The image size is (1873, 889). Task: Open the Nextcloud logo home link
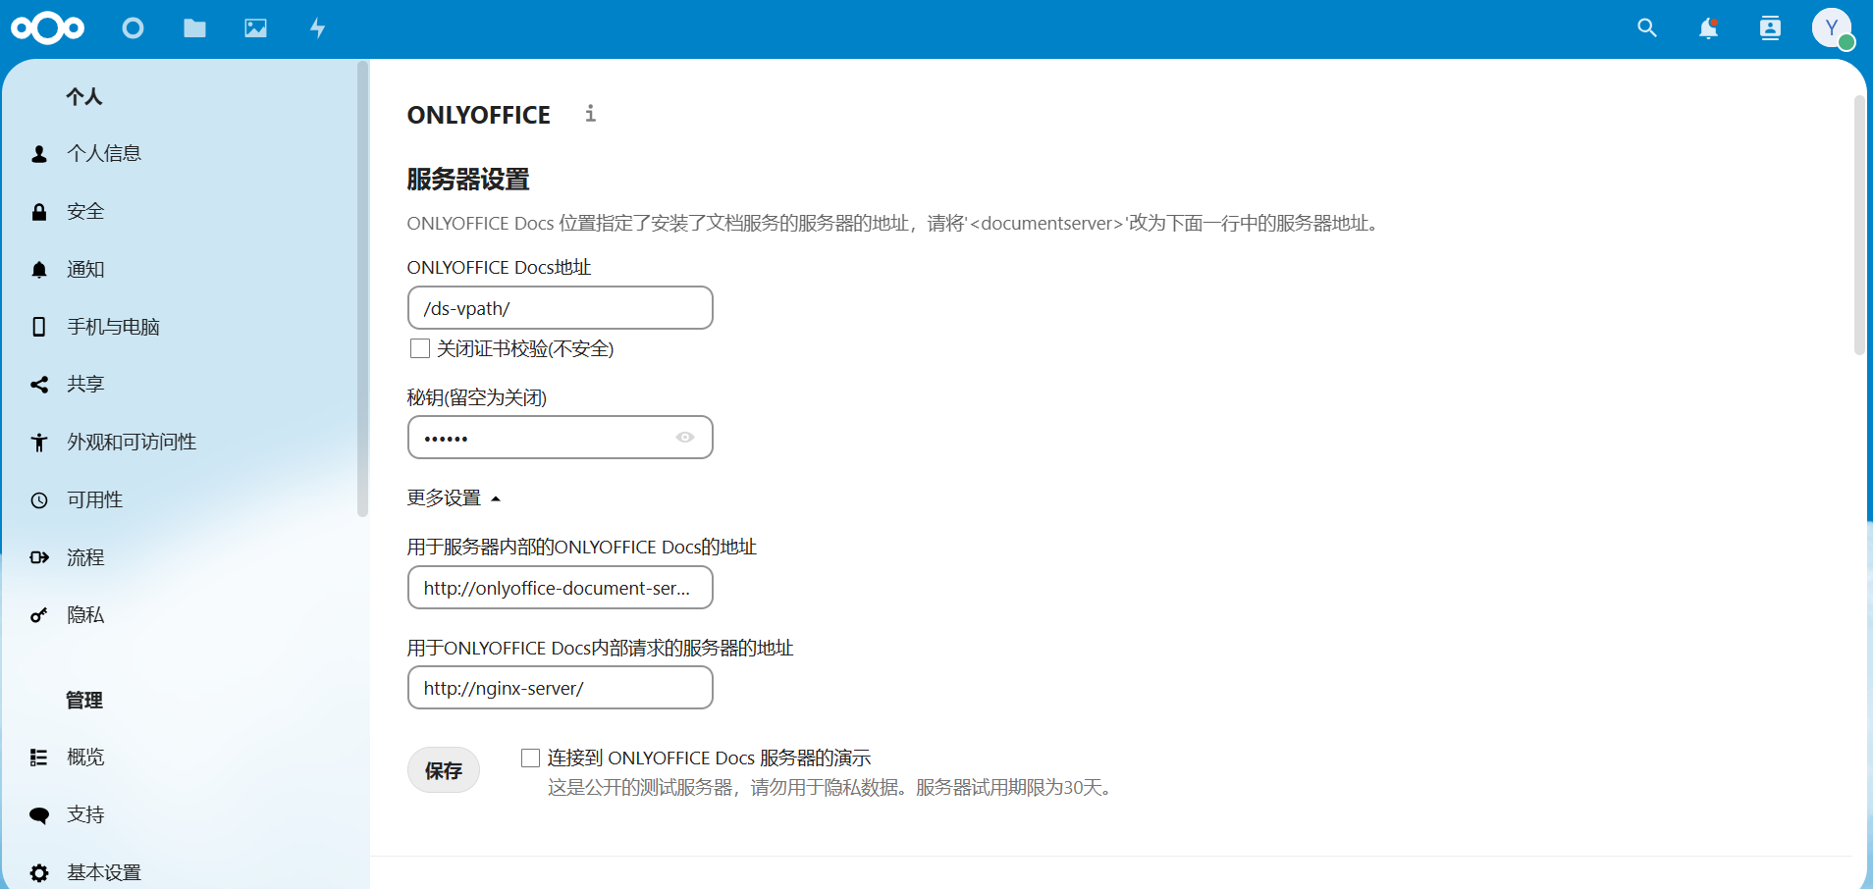47,28
